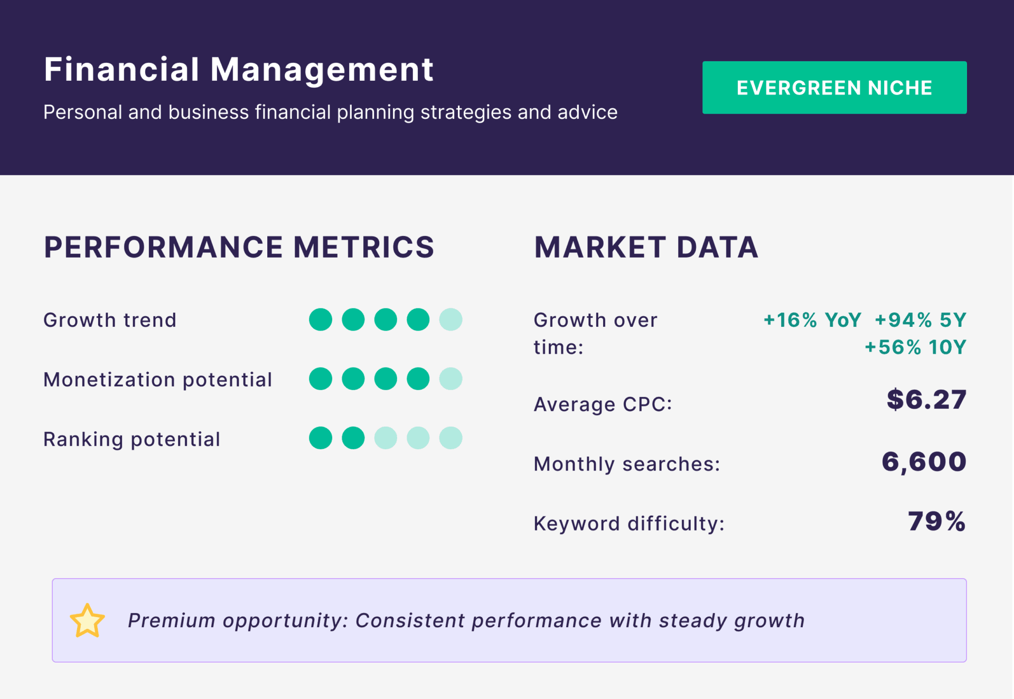The image size is (1014, 699).
Task: Click the fourth Monetization potential dot
Action: pyautogui.click(x=418, y=379)
